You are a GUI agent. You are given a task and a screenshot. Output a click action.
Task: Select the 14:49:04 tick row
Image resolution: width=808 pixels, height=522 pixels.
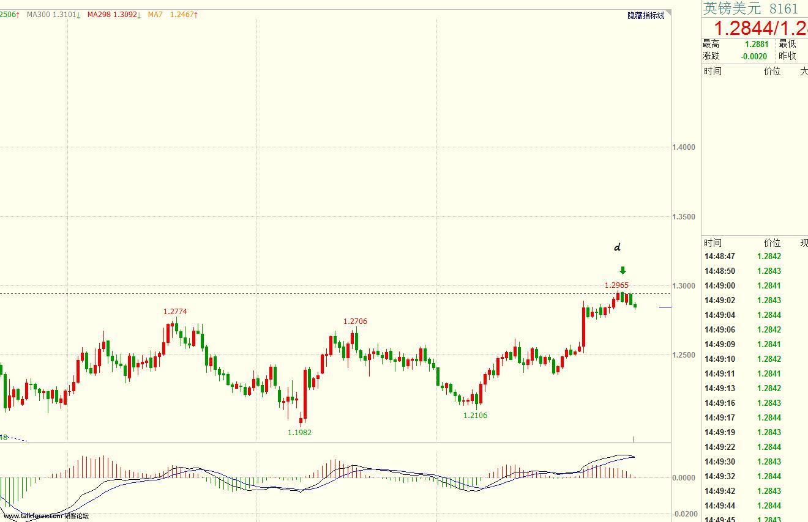click(755, 315)
